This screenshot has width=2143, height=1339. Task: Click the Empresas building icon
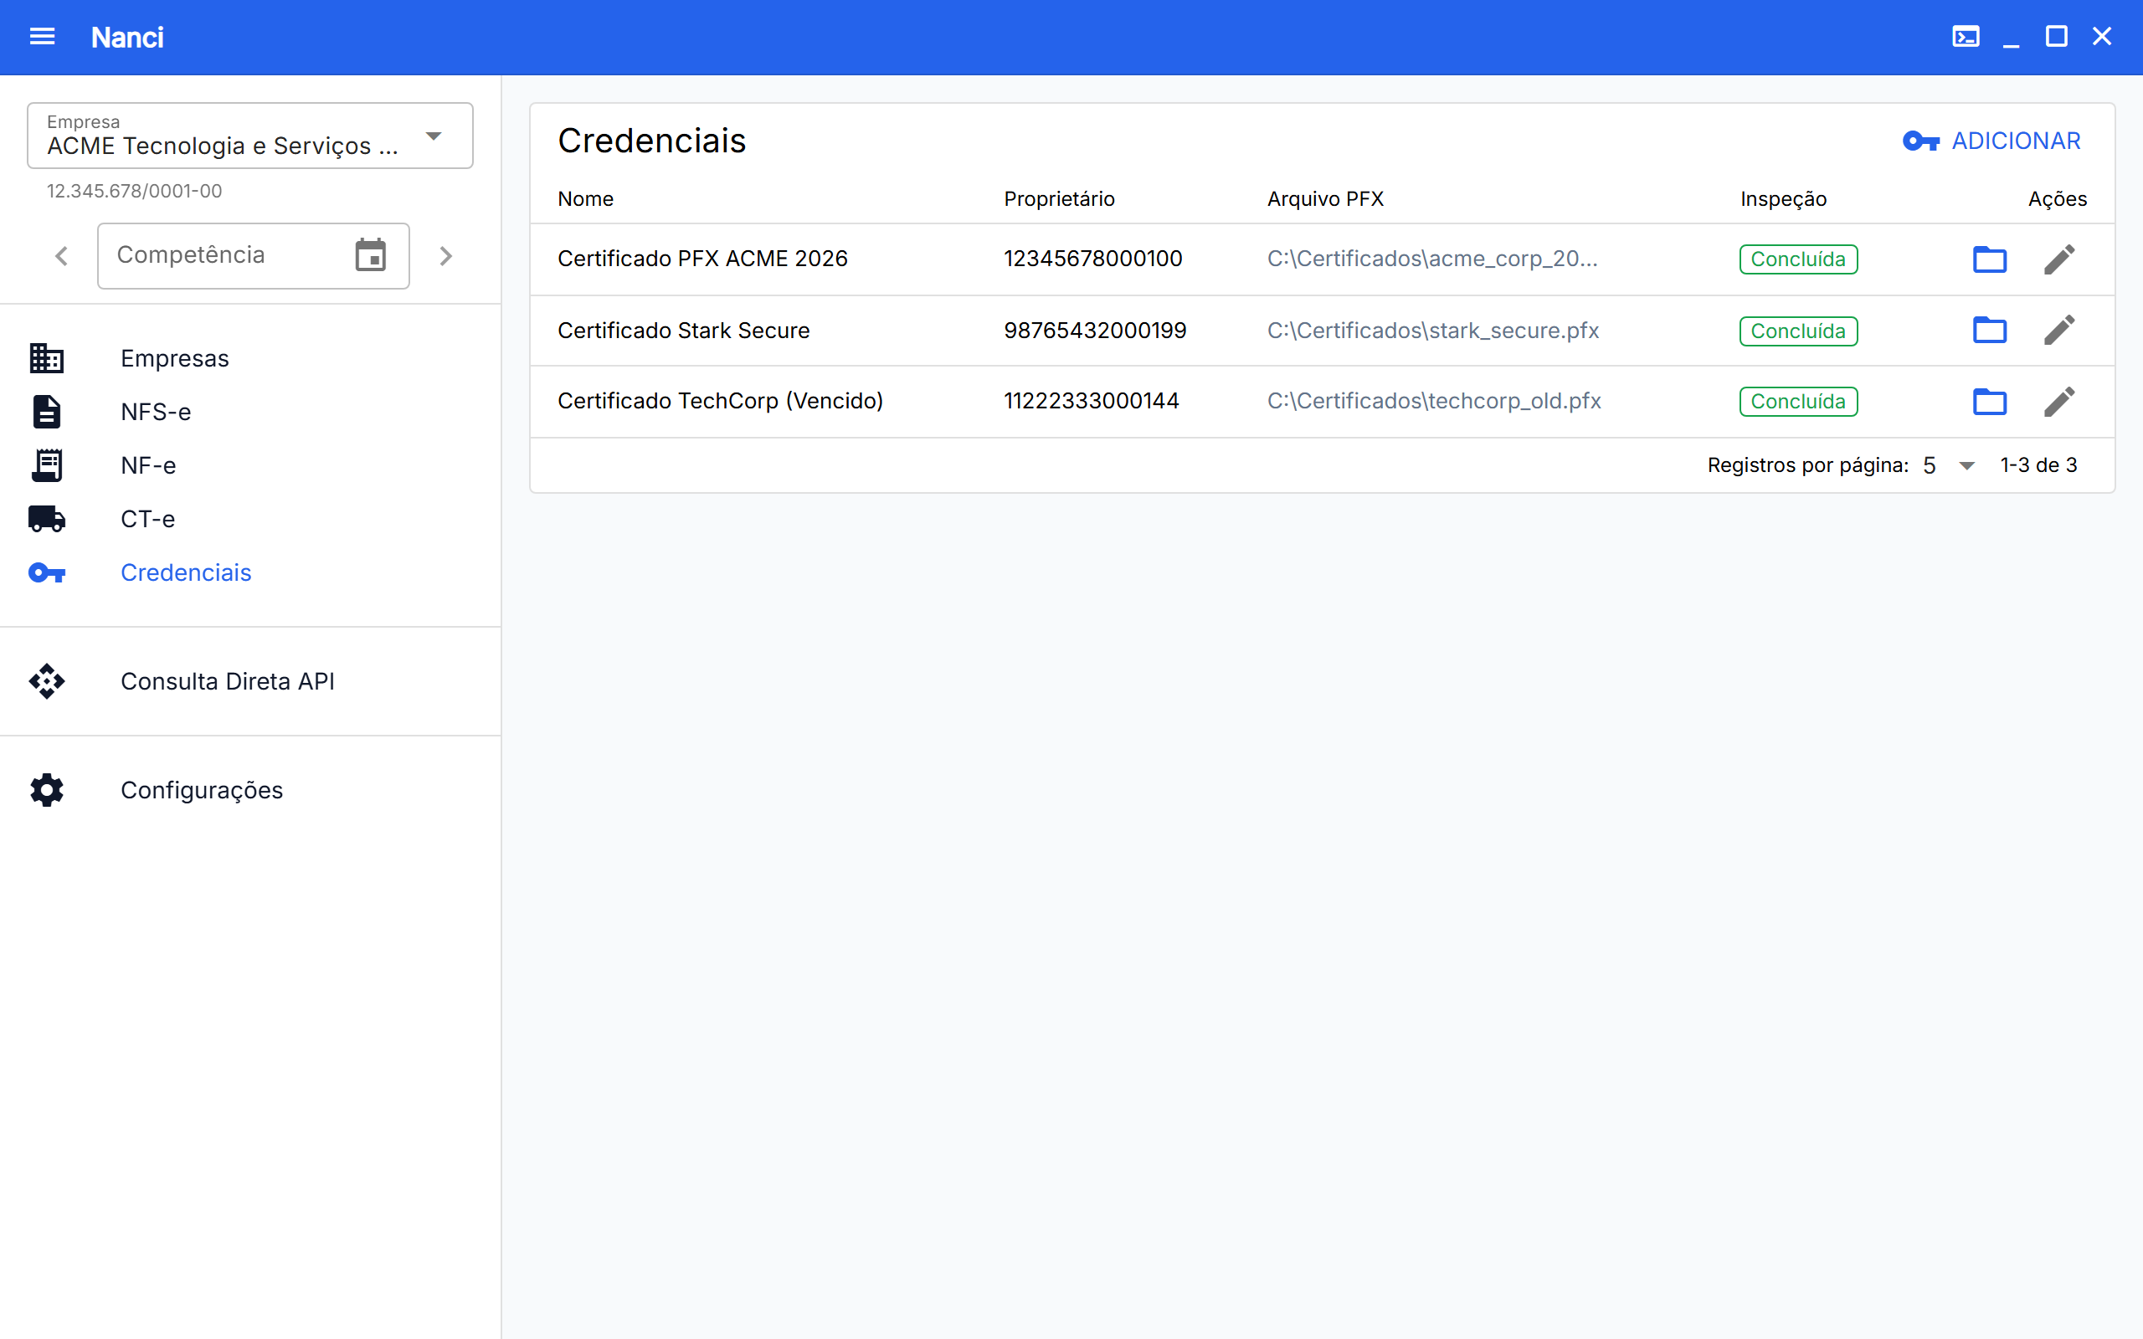pyautogui.click(x=46, y=358)
